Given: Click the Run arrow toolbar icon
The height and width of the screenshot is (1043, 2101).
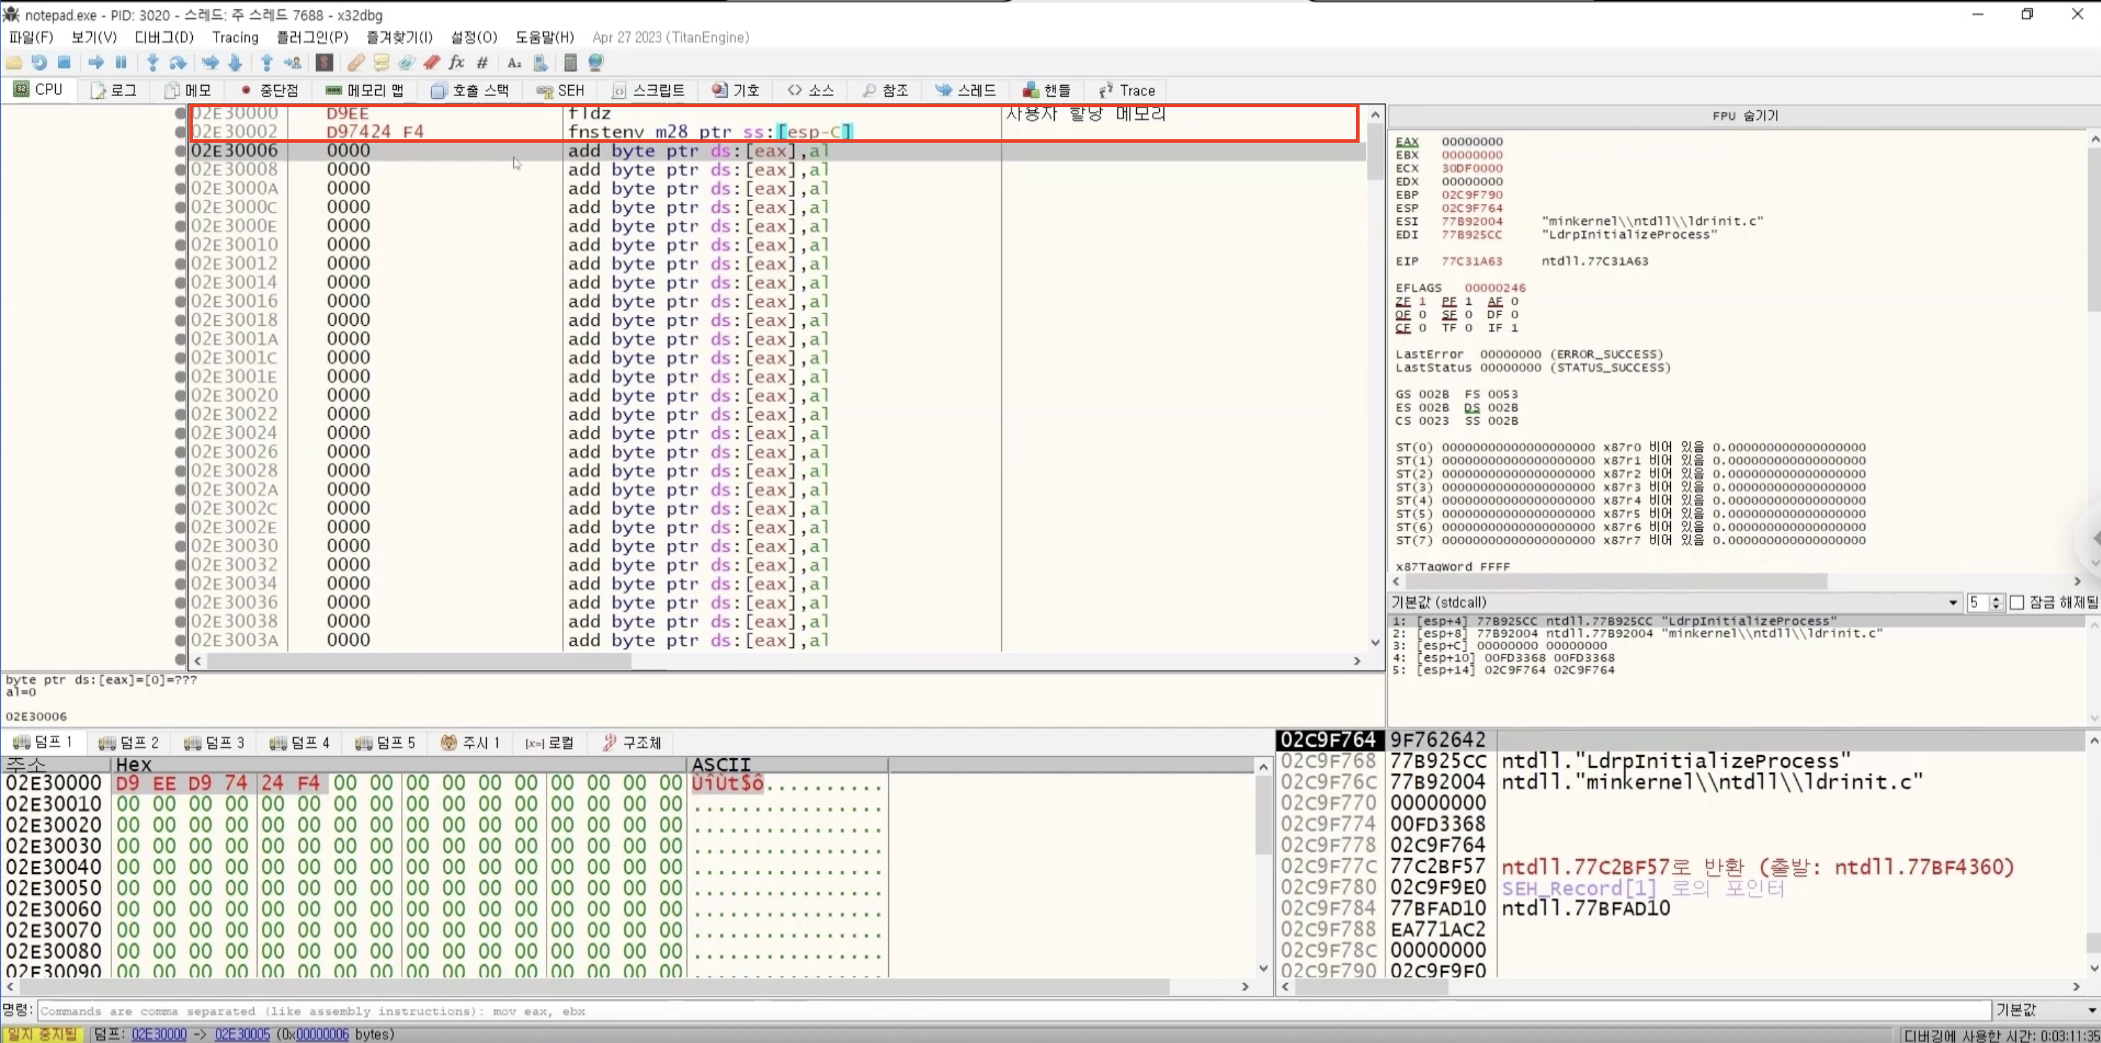Looking at the screenshot, I should [x=96, y=63].
